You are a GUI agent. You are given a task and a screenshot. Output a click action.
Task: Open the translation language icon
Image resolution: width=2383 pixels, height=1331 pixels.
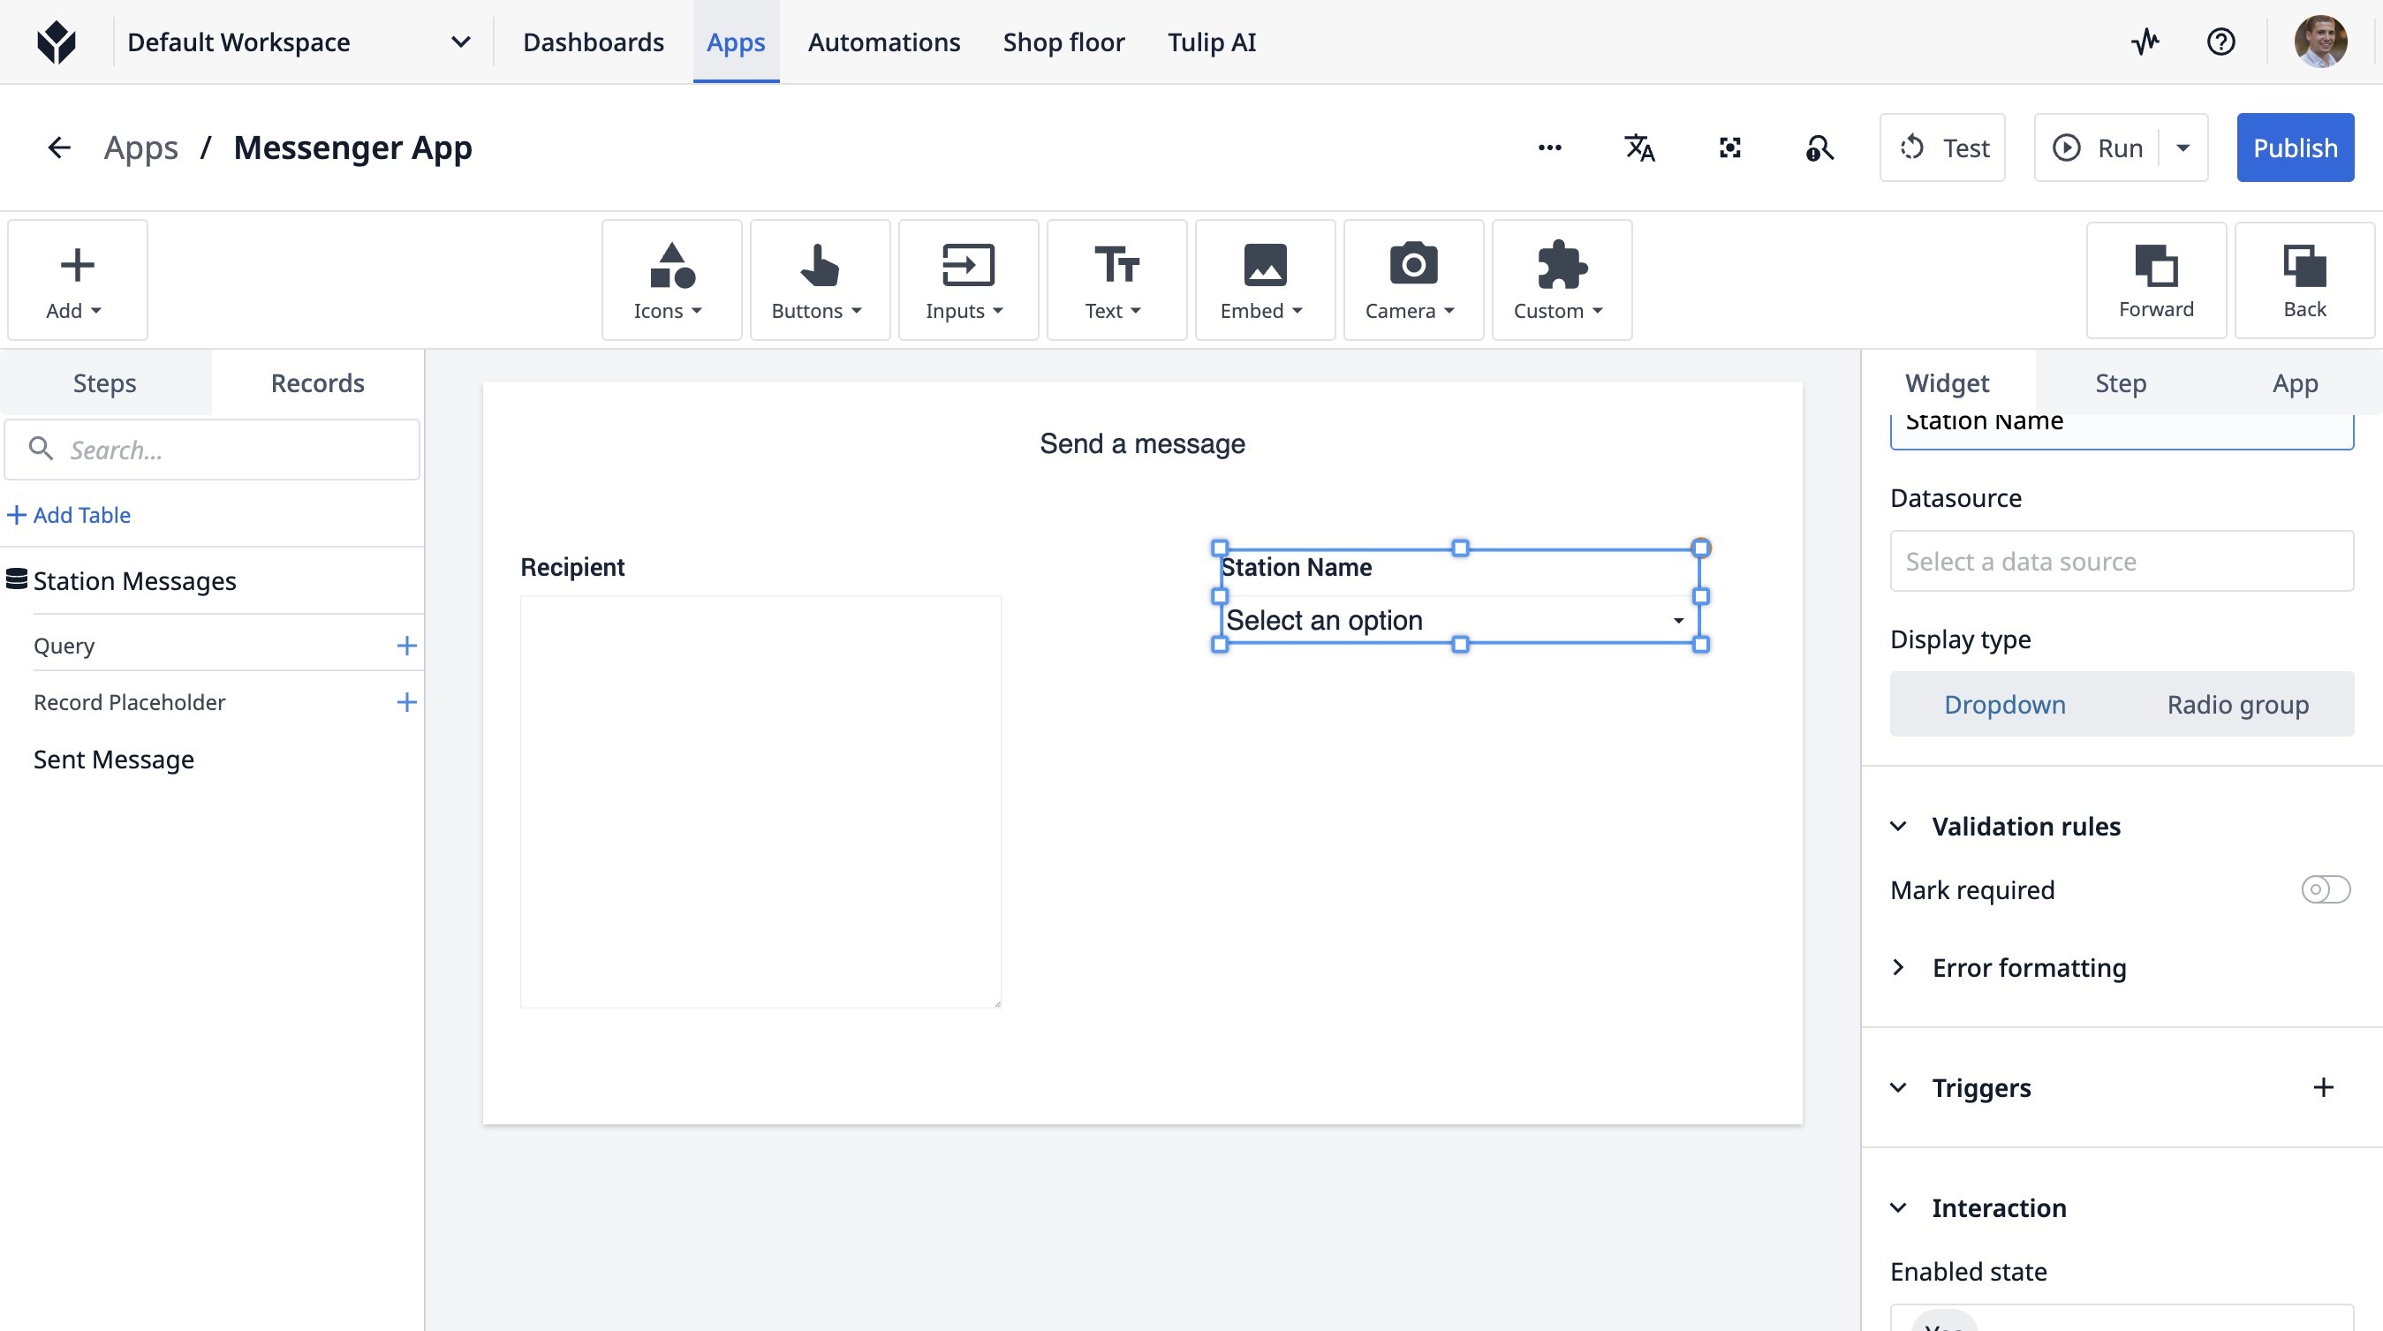pyautogui.click(x=1639, y=148)
